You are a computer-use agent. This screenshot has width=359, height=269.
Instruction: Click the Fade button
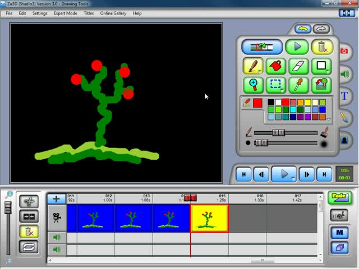pos(339,197)
